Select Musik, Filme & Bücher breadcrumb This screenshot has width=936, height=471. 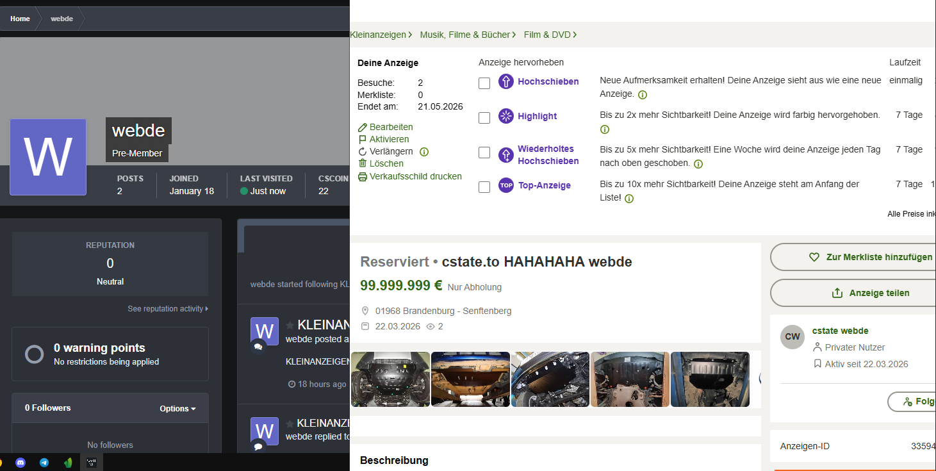(468, 35)
